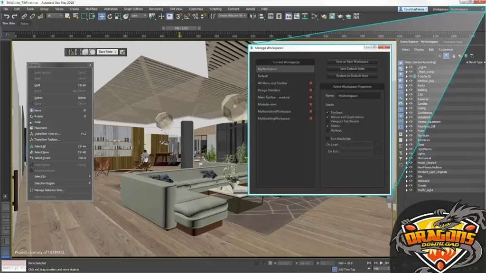Select the Rotate tool icon
486x273 pixels.
[x=110, y=16]
